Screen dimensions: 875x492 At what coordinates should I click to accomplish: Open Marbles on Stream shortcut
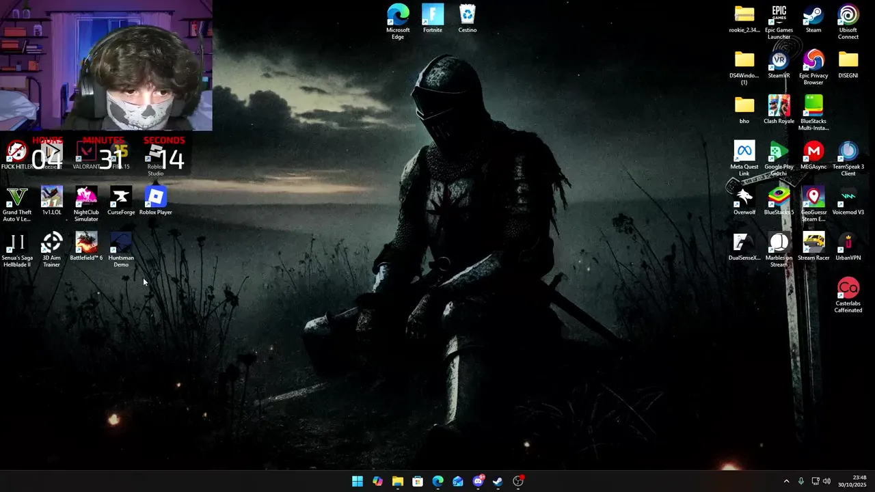(779, 249)
